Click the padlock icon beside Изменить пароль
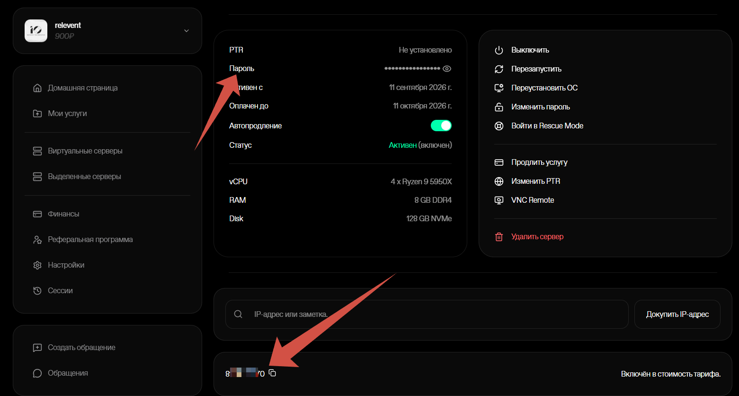The width and height of the screenshot is (739, 396). (499, 107)
